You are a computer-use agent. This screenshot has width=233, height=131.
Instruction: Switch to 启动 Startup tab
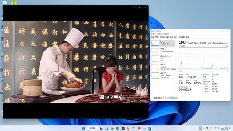[171, 37]
